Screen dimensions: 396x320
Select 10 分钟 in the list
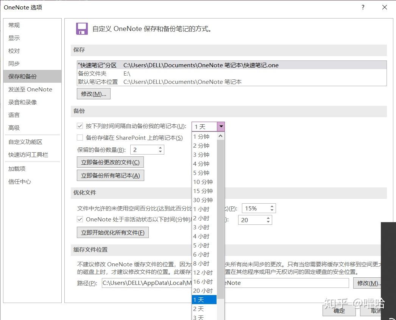point(204,182)
